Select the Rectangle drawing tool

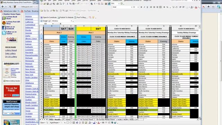(x=68, y=123)
